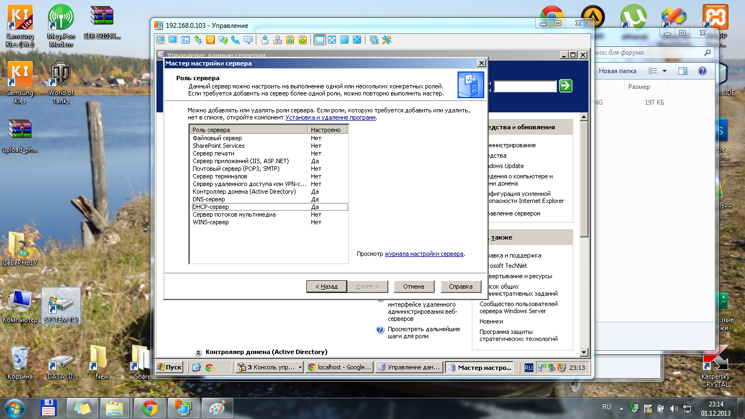
Task: Open Сообщество пользователей сервера Windows Server link
Action: tap(519, 308)
